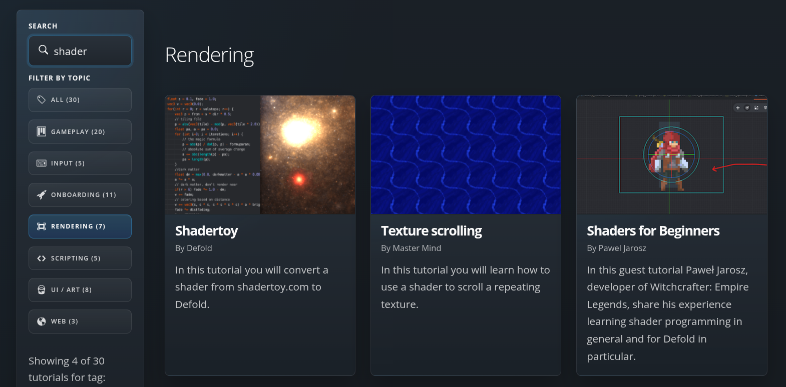Open the Shadertoy tutorial

coord(206,230)
